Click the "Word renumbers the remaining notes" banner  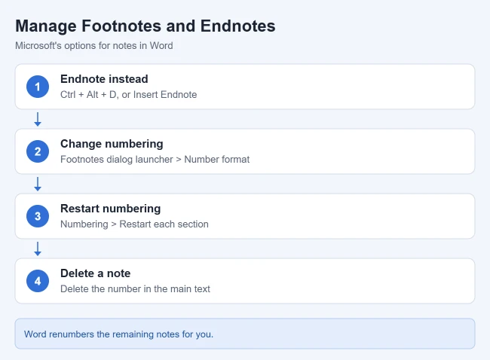coord(245,334)
